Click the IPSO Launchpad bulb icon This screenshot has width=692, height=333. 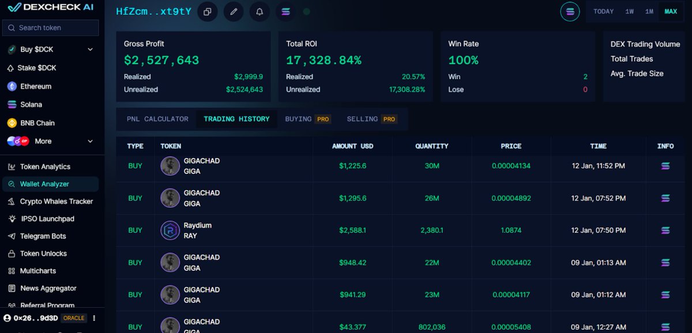(x=12, y=219)
